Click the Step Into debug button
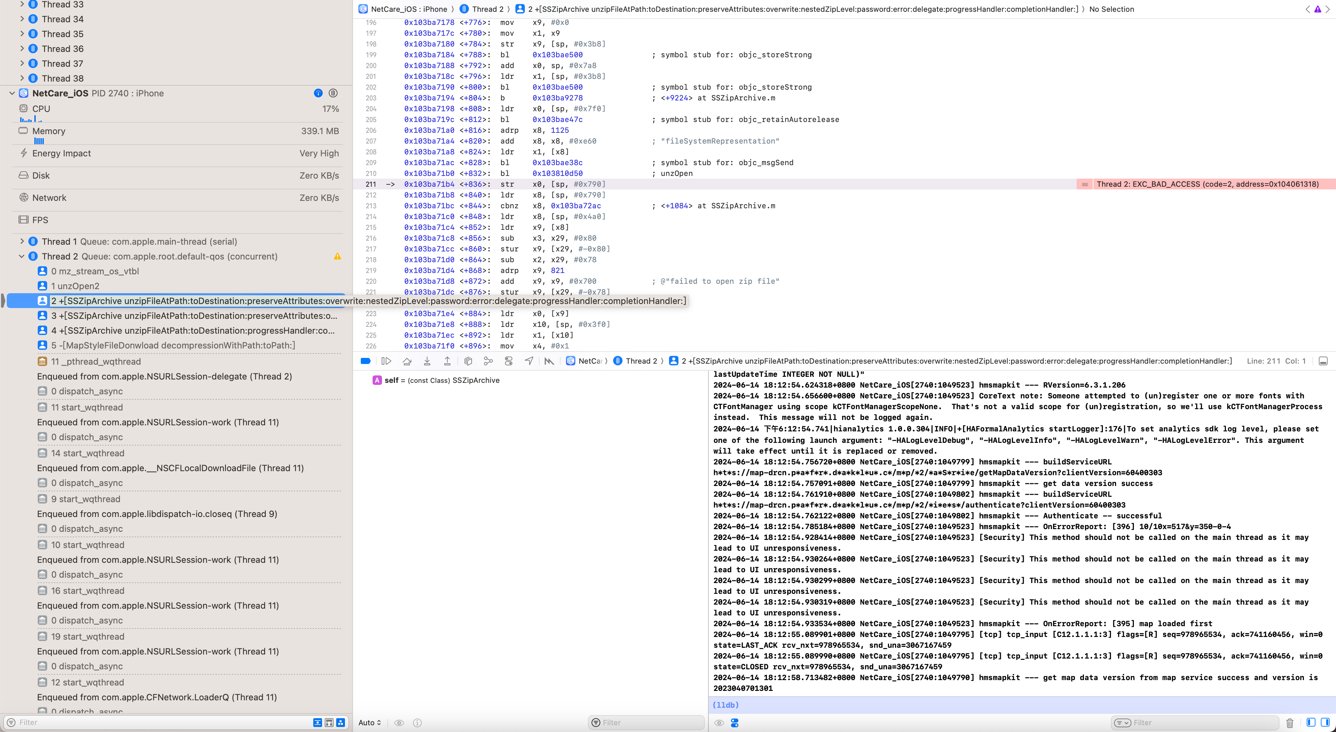Image resolution: width=1336 pixels, height=732 pixels. coord(427,361)
